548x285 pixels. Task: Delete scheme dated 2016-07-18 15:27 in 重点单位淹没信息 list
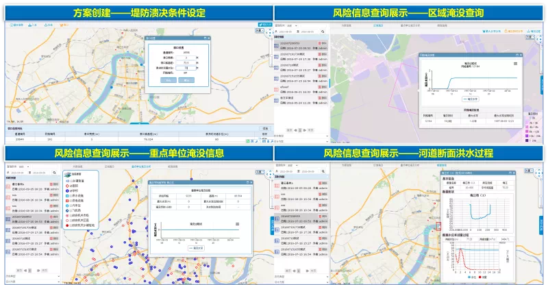[x=54, y=238]
